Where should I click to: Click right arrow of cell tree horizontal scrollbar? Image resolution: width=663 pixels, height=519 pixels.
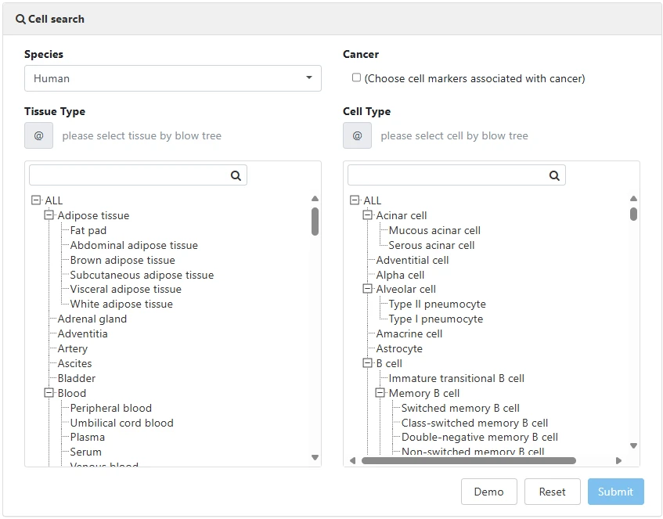click(618, 461)
